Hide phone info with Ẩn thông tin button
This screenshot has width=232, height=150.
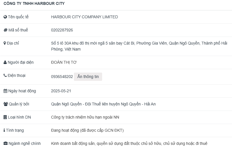(88, 77)
